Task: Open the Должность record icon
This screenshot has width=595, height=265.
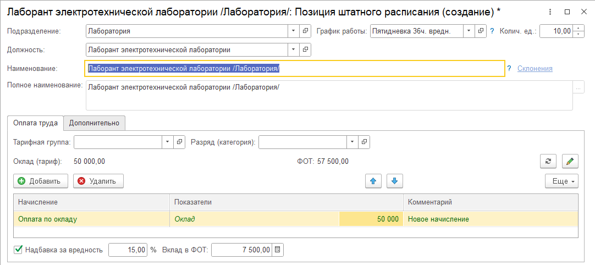Action: [305, 49]
